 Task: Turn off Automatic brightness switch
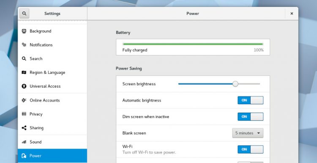tap(251, 100)
